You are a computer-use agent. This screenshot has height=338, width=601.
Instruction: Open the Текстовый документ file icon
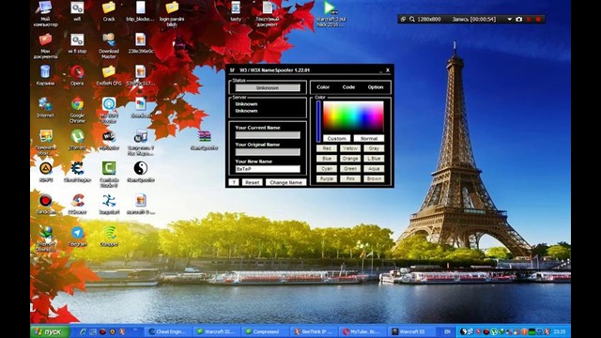click(x=267, y=13)
